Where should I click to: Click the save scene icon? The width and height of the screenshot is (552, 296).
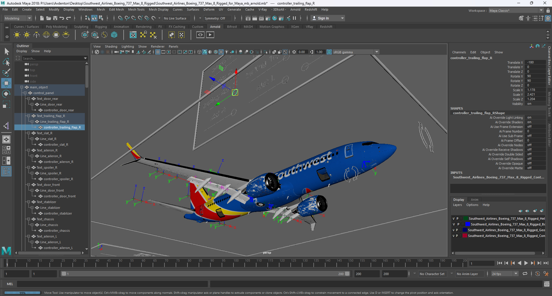pos(55,18)
